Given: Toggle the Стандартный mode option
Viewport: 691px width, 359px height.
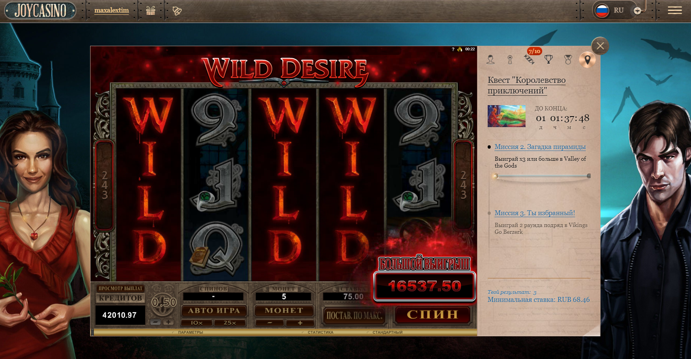Looking at the screenshot, I should [387, 333].
